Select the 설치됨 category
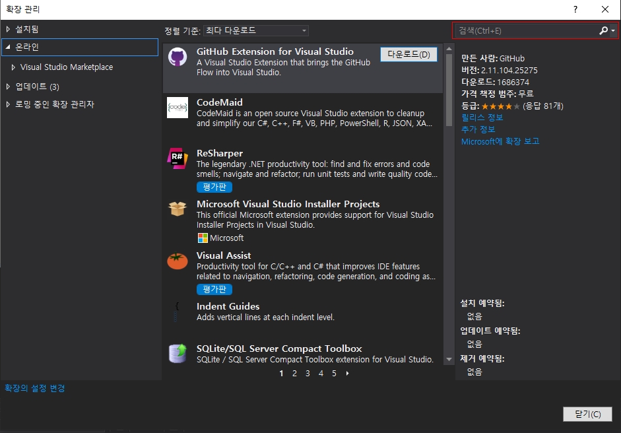621x433 pixels. tap(27, 29)
